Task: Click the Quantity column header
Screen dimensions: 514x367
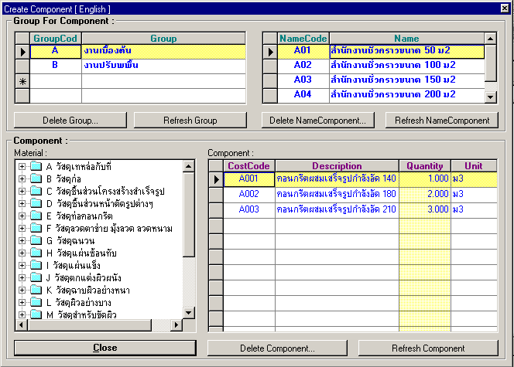Action: pyautogui.click(x=425, y=166)
